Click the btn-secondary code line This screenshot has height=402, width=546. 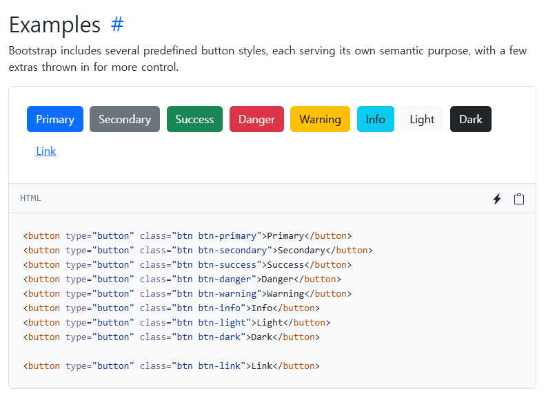click(198, 250)
